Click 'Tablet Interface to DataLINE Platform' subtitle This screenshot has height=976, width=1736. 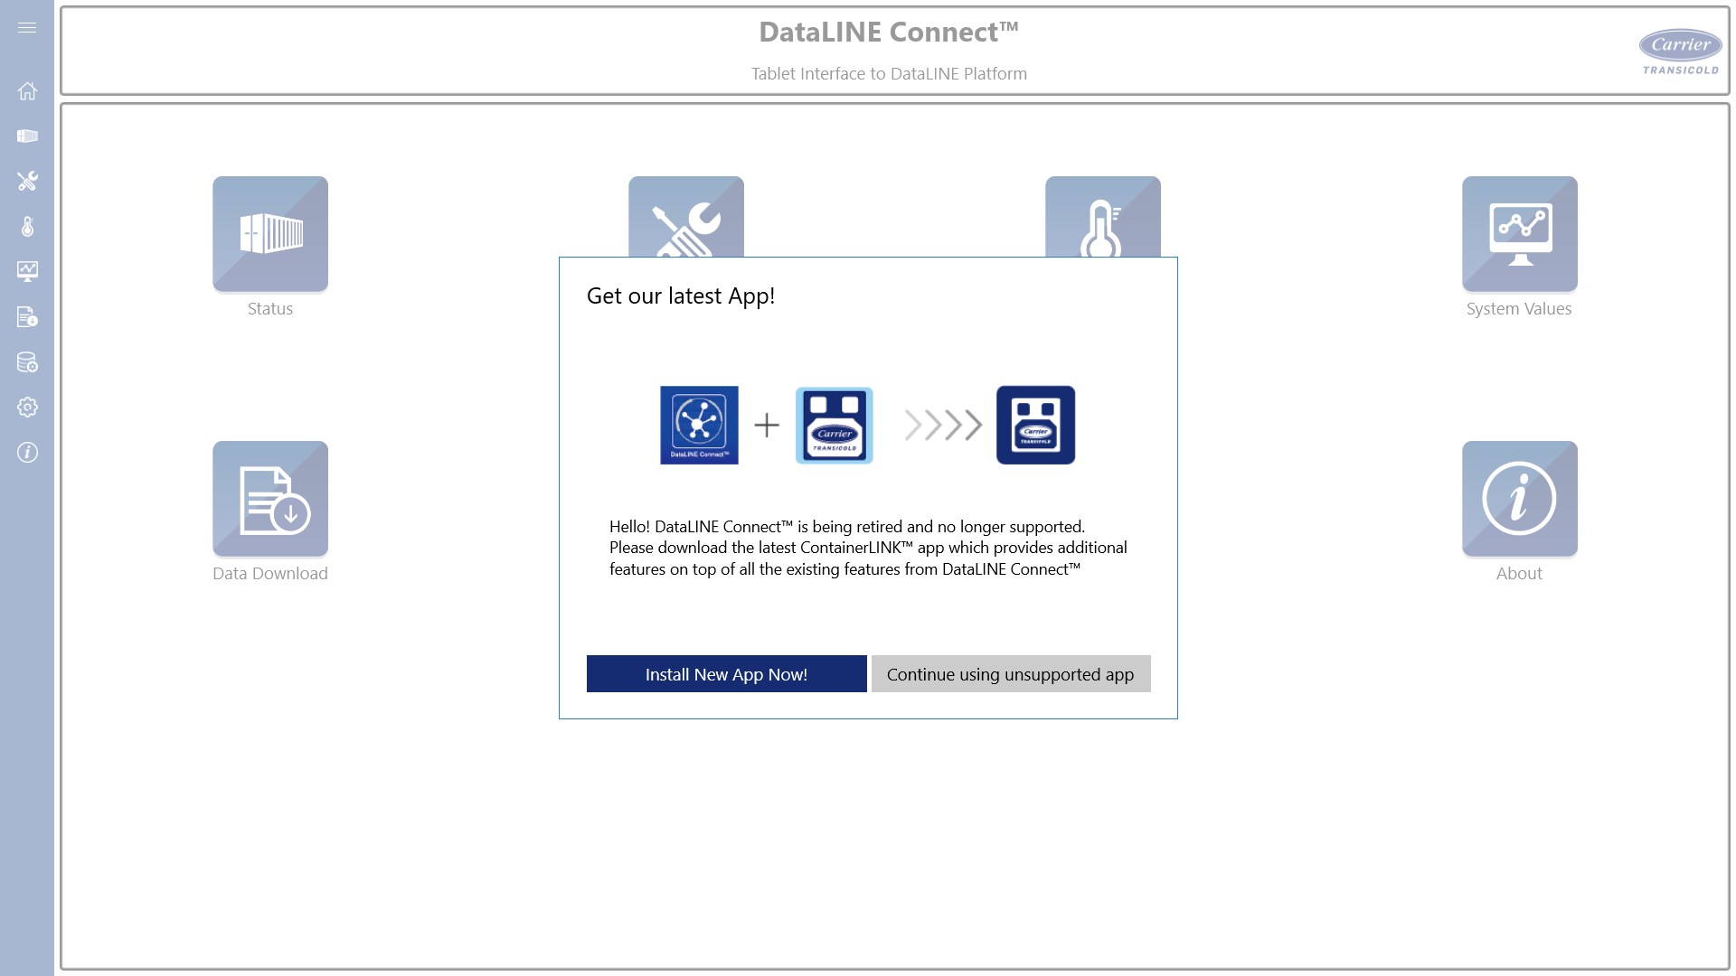(889, 74)
